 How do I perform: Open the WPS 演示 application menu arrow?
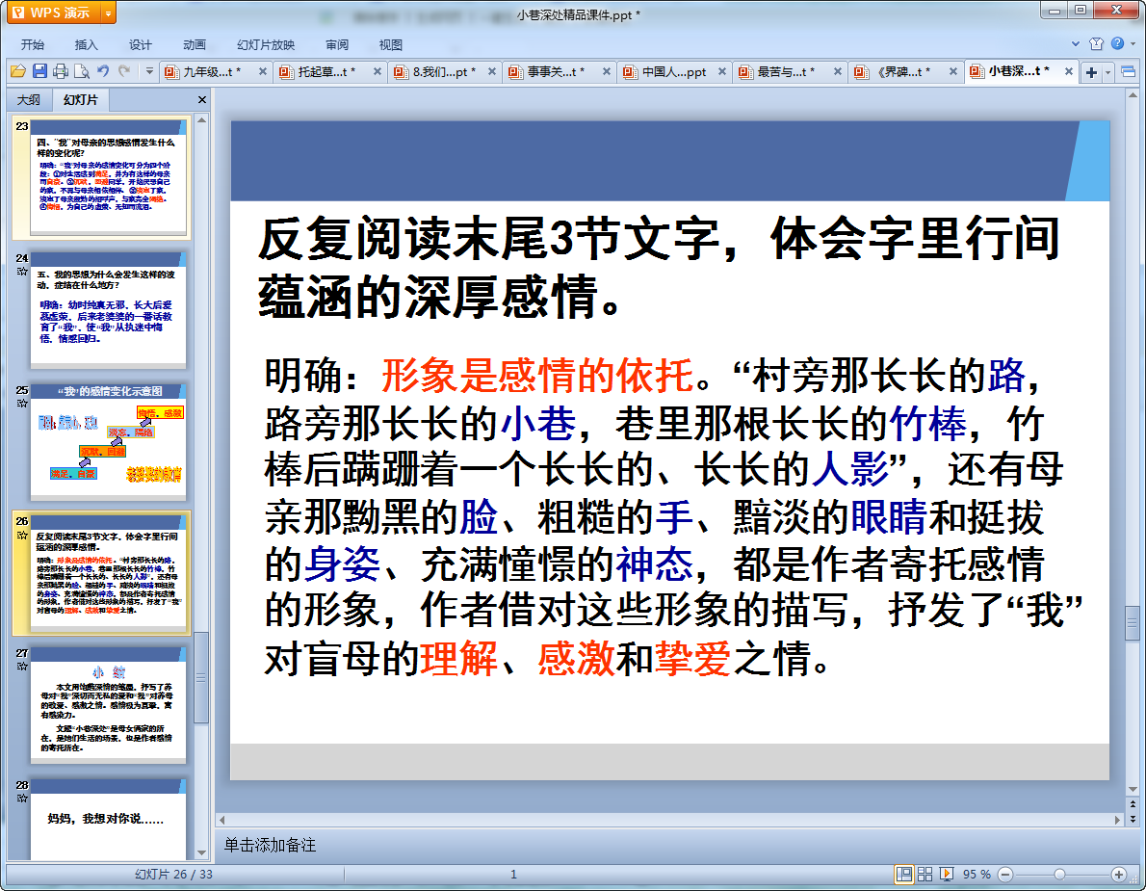pyautogui.click(x=108, y=13)
